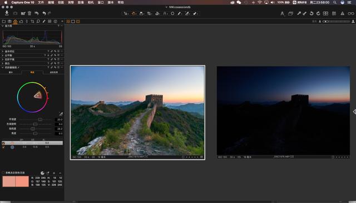This screenshot has height=203, width=356.
Task: Enable View Selected Color Range checkbox
Action: (3, 173)
